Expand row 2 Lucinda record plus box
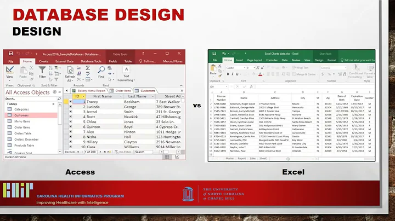 tap(71, 107)
